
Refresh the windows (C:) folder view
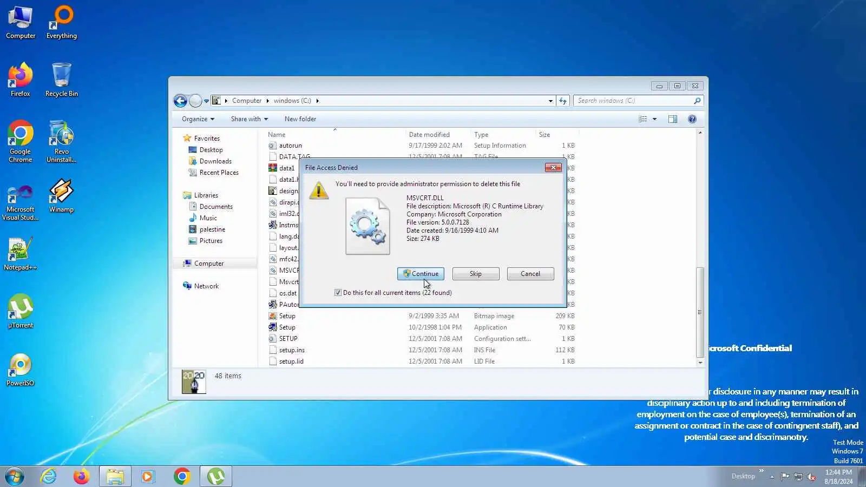(x=563, y=101)
